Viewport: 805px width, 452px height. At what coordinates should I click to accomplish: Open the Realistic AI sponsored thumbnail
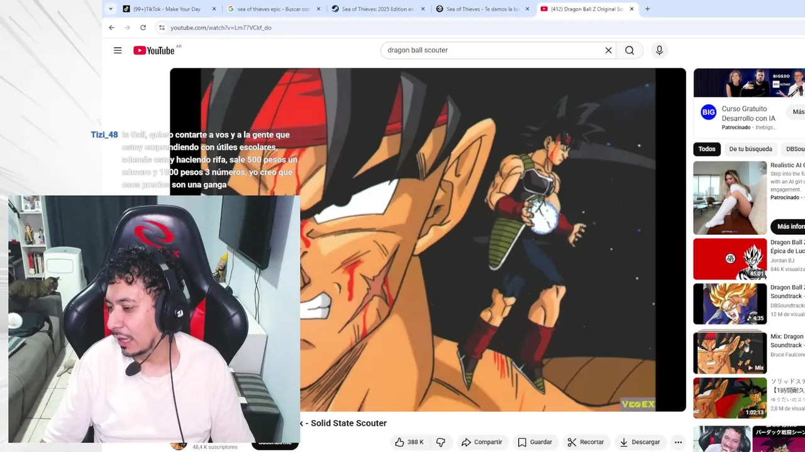click(730, 198)
